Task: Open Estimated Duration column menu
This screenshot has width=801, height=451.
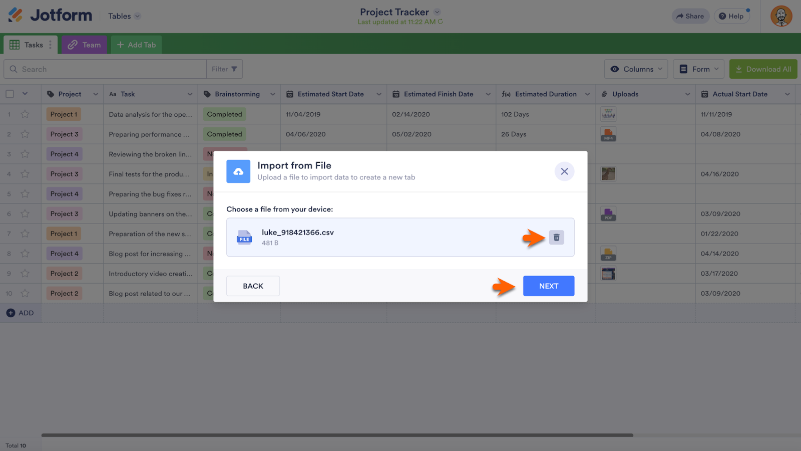Action: click(587, 94)
